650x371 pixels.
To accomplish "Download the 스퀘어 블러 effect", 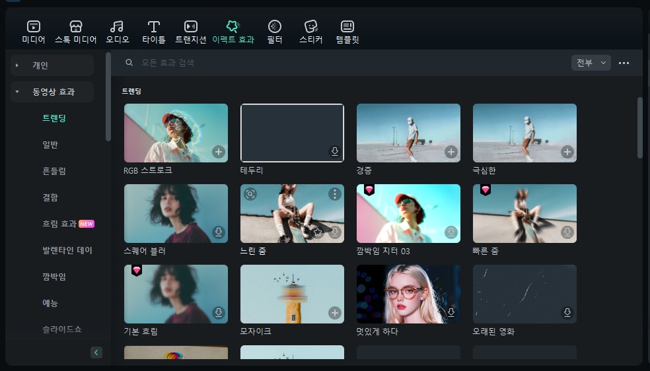I will (x=219, y=232).
